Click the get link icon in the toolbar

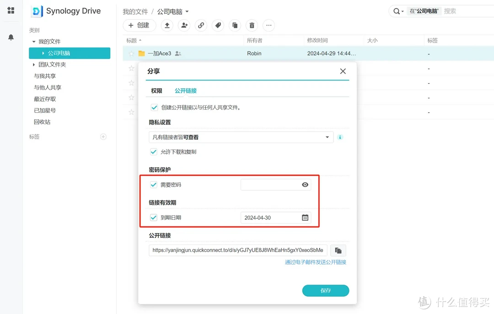coord(201,26)
